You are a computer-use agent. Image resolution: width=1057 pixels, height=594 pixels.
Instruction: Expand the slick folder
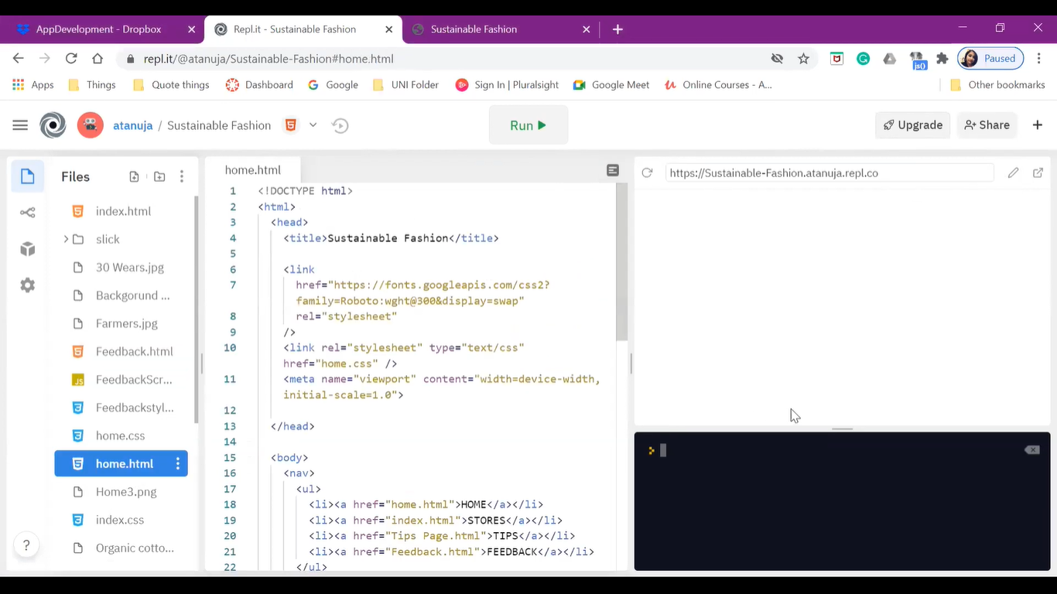(67, 239)
